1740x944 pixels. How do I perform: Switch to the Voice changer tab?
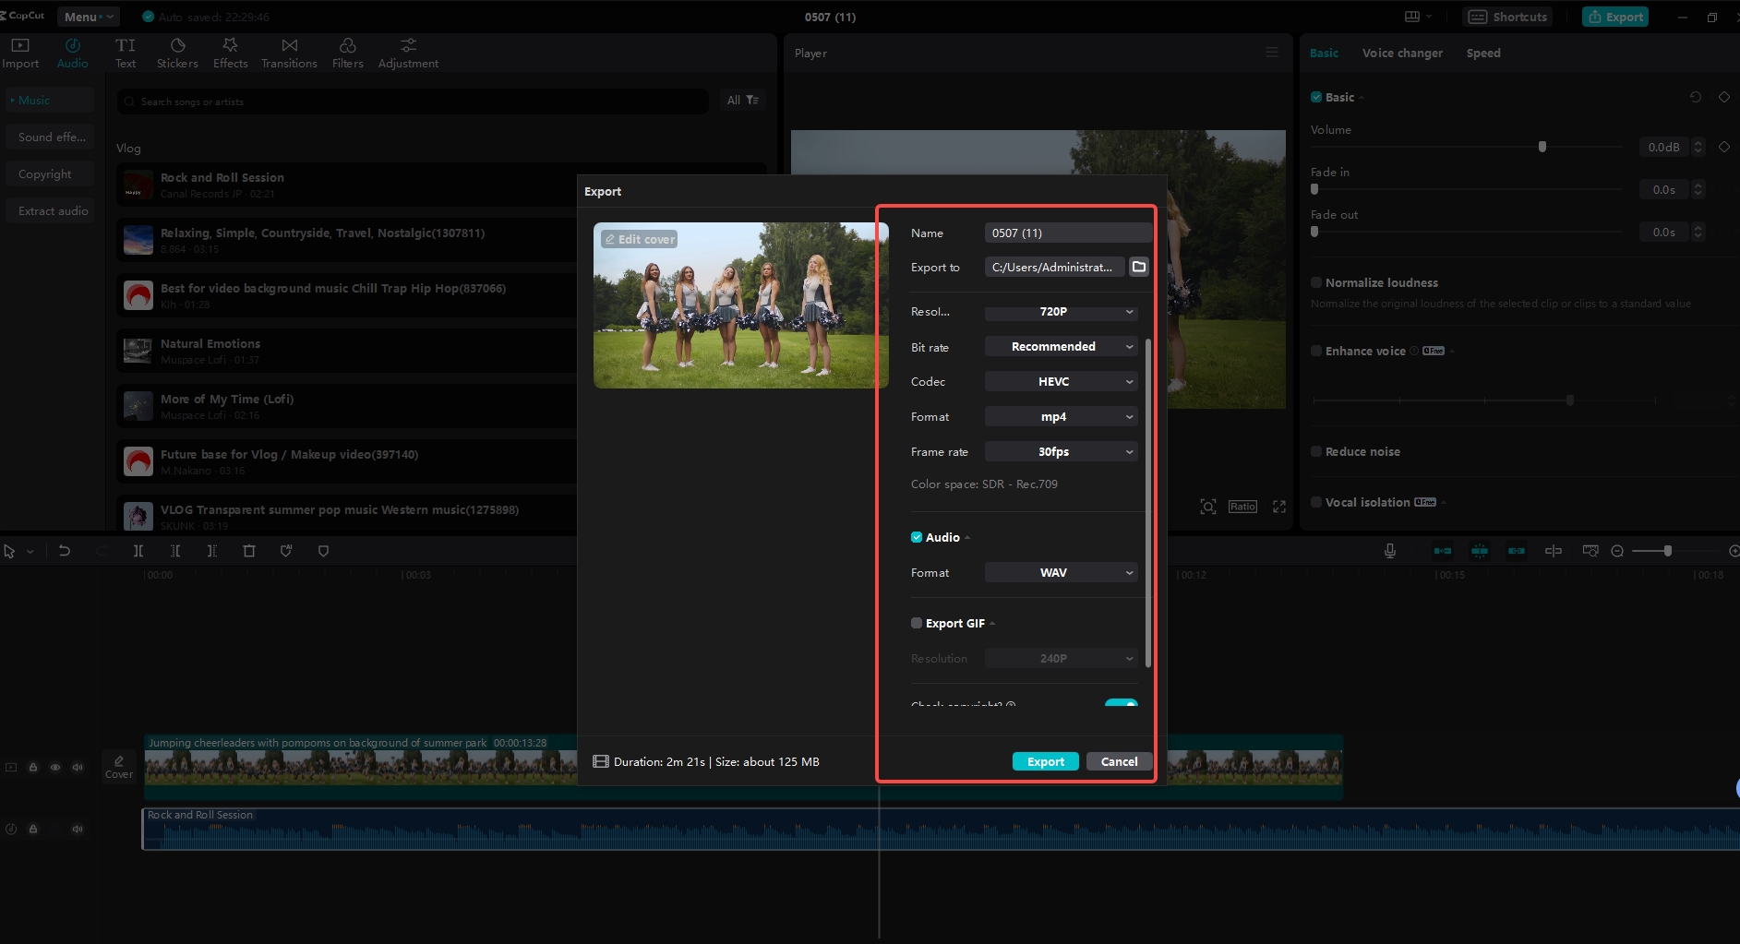1402,53
